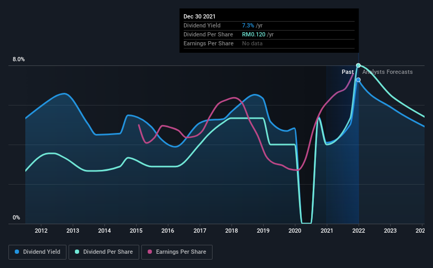The height and width of the screenshot is (268, 433).
Task: Toggle the Earnings Per Share legend button
Action: 177,252
